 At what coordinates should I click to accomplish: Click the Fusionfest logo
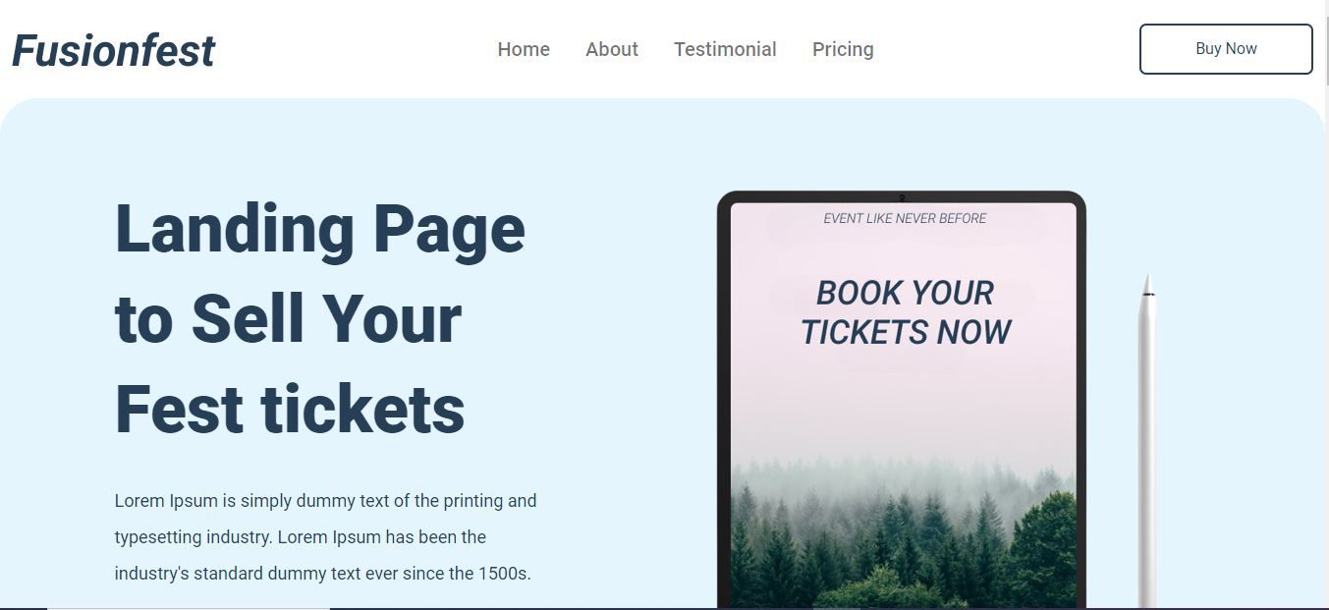113,51
